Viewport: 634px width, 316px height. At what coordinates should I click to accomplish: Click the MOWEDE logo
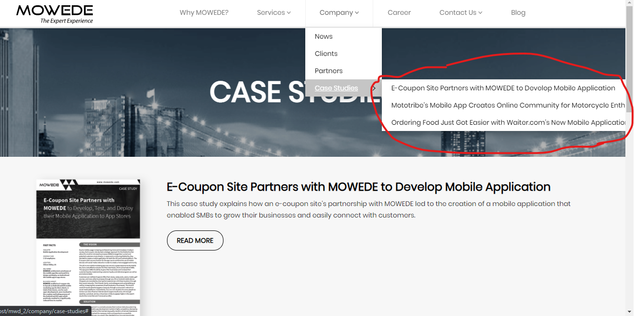pyautogui.click(x=55, y=14)
